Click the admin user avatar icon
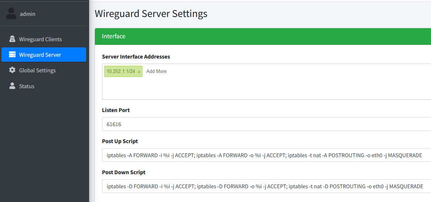Viewport: 431px width, 202px height. 11,14
